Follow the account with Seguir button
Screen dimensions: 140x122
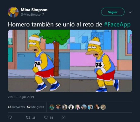(x=113, y=12)
